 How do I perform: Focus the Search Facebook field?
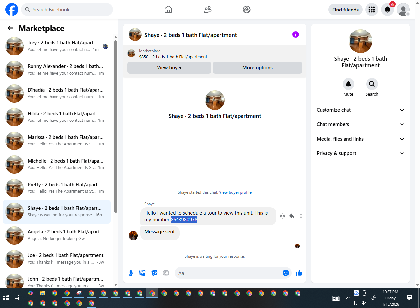[x=67, y=10]
